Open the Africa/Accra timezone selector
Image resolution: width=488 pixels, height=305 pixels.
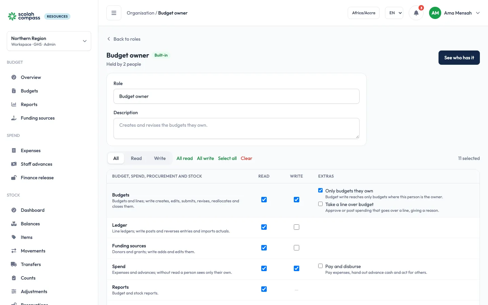[x=364, y=13]
